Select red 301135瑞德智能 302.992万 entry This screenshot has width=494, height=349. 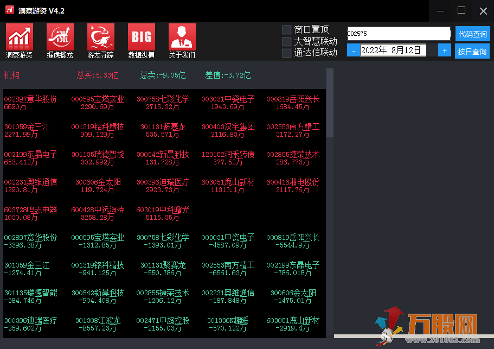[x=98, y=158]
